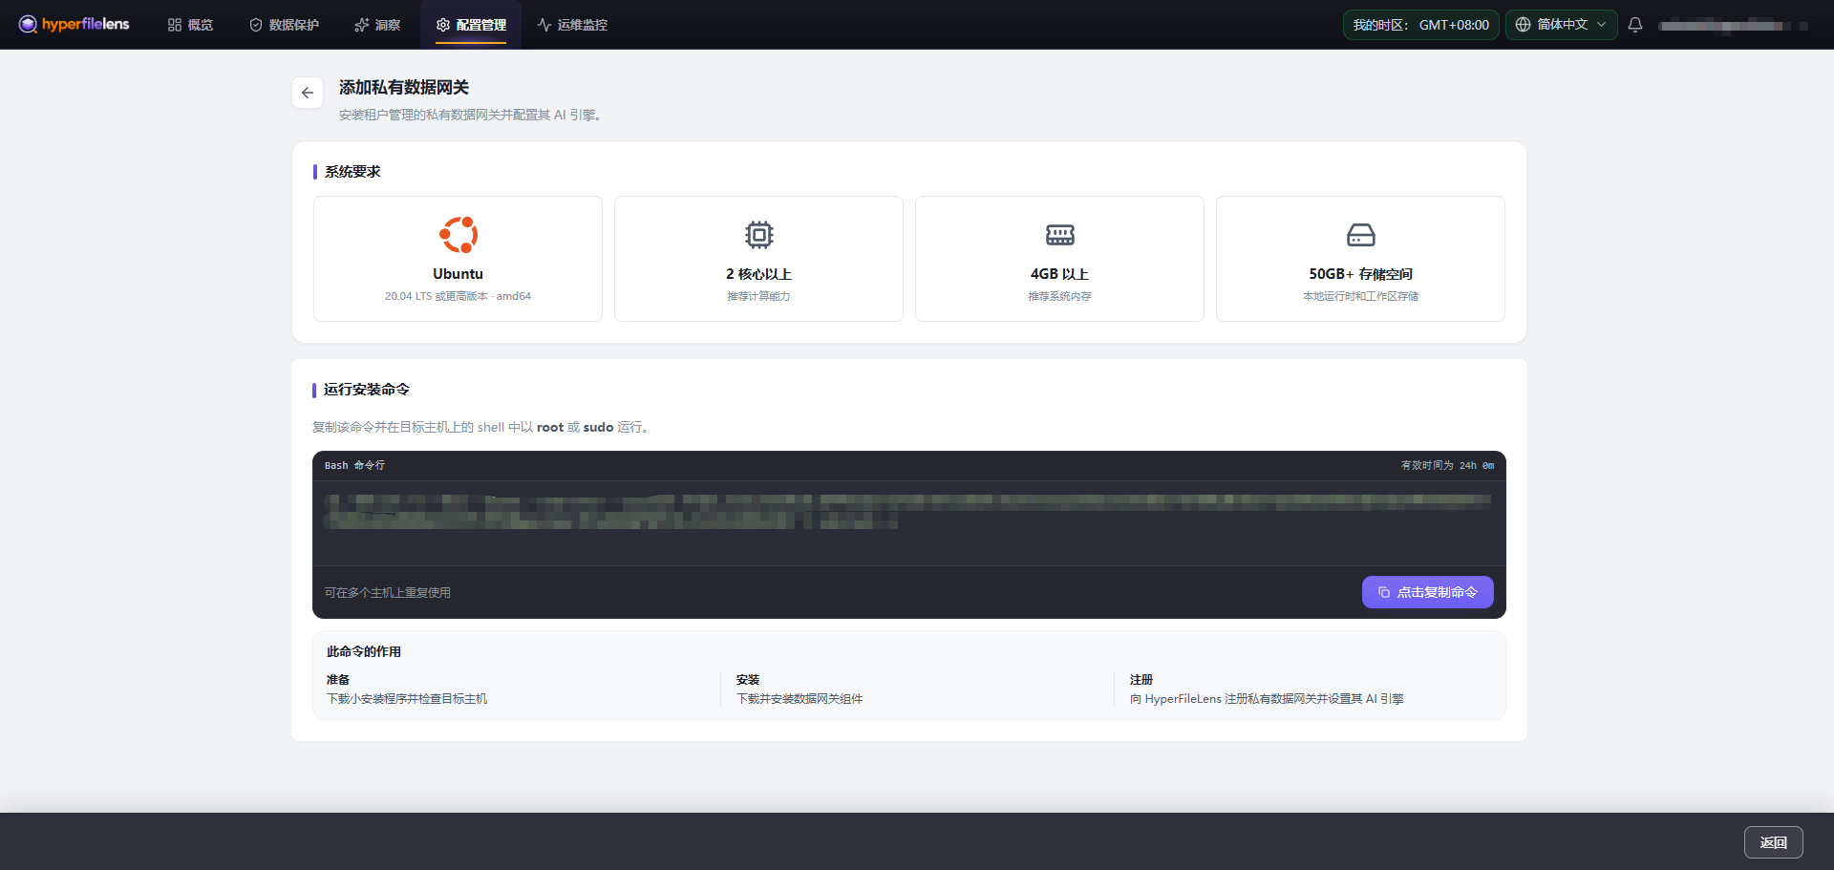Screen dimensions: 1834x870
Task: Click the 系统要求 section heading
Action: click(352, 172)
